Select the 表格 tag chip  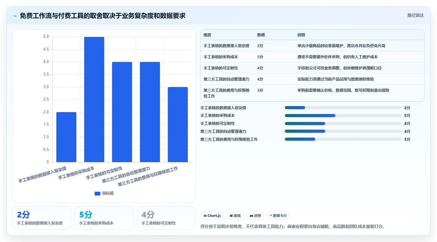235,216
